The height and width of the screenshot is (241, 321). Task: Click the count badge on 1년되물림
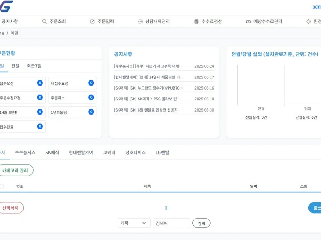pyautogui.click(x=91, y=112)
